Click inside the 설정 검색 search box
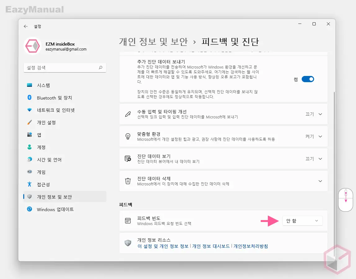Image resolution: width=356 pixels, height=279 pixels. pyautogui.click(x=65, y=67)
